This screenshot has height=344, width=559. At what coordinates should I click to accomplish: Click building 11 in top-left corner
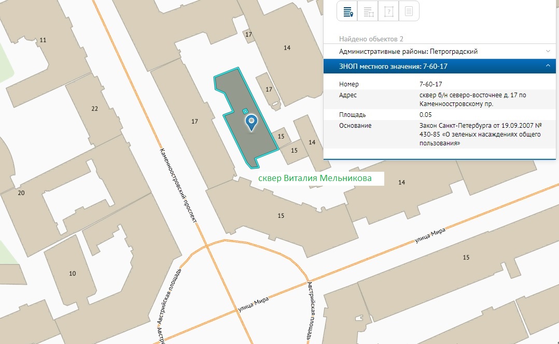click(x=43, y=40)
